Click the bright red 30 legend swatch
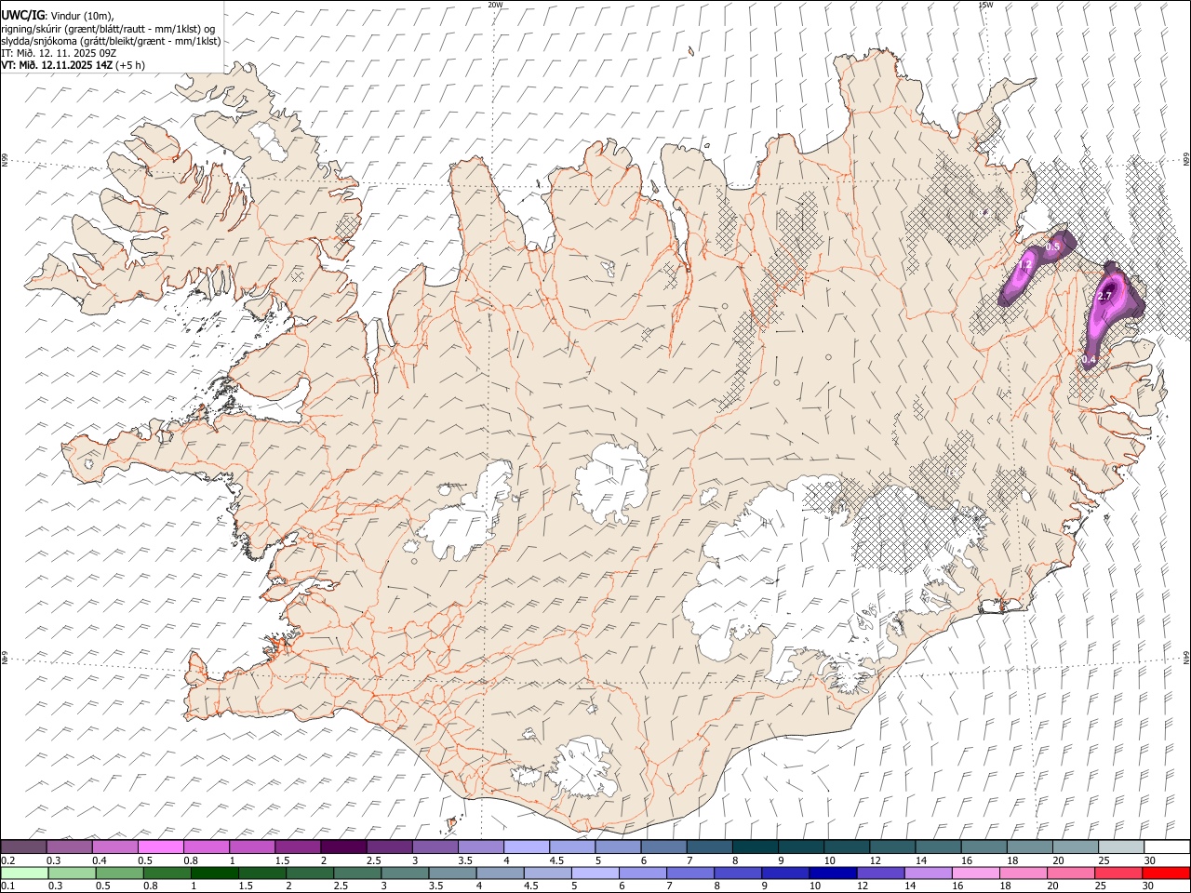1191x893 pixels. pos(1165,873)
